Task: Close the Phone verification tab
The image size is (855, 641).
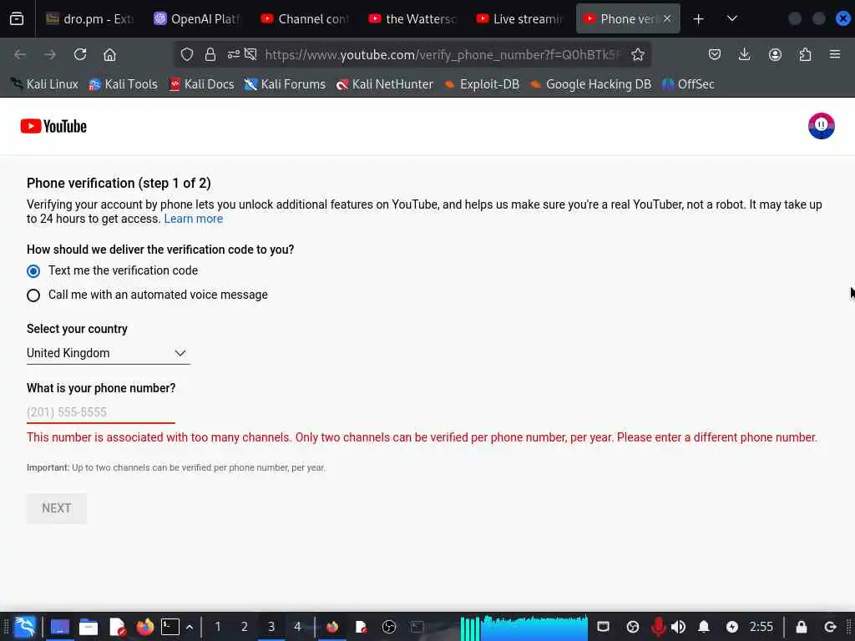Action: pyautogui.click(x=667, y=18)
